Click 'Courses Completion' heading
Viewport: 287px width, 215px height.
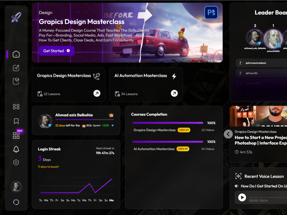point(149,114)
